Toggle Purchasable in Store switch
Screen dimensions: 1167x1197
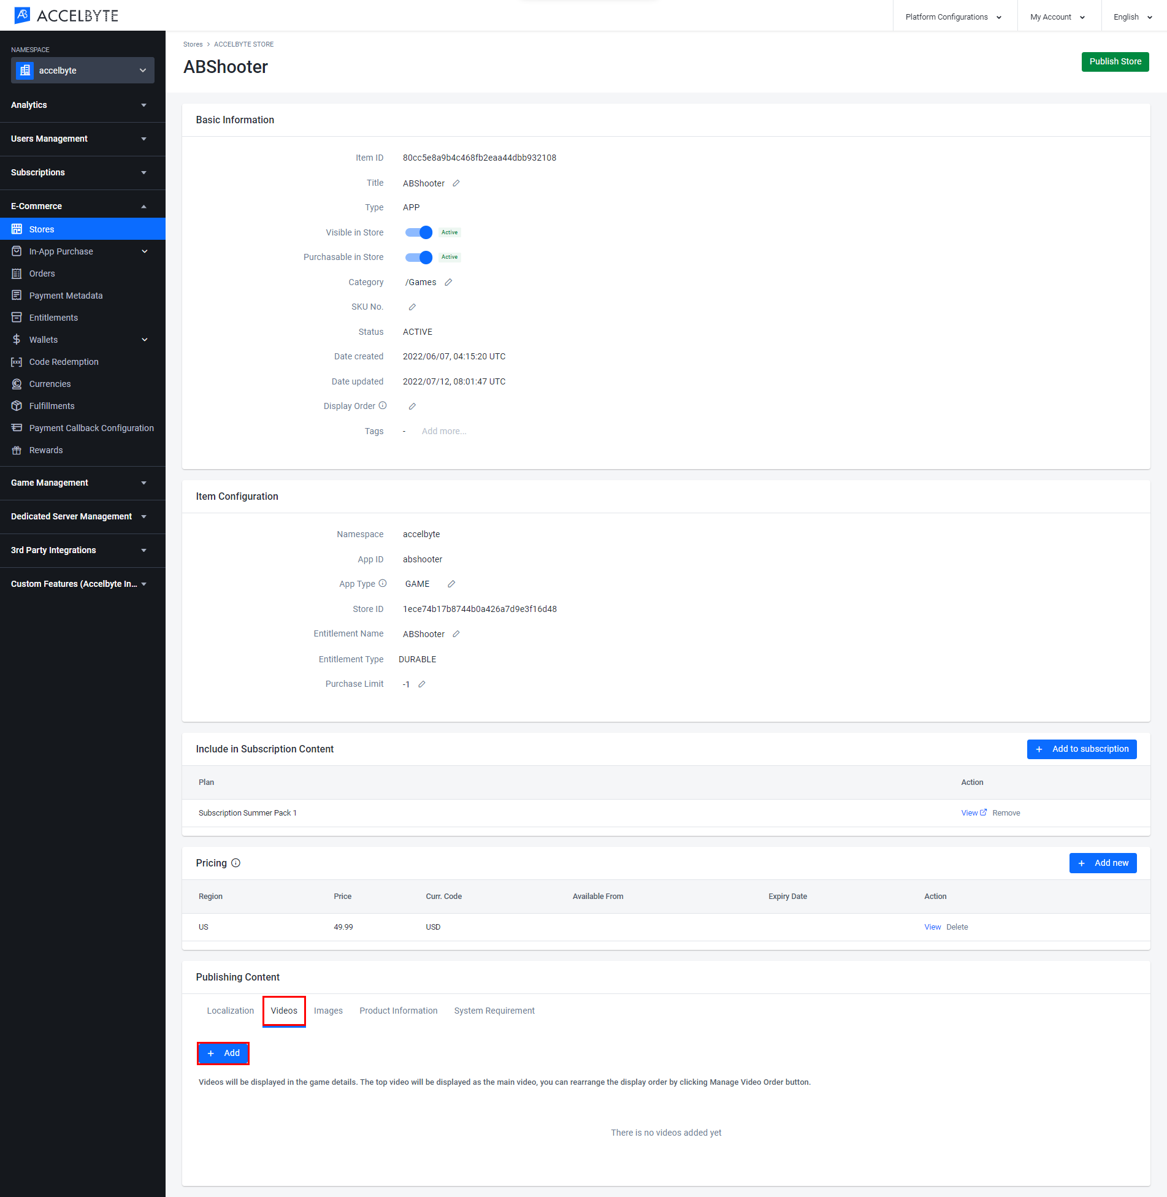tap(419, 258)
